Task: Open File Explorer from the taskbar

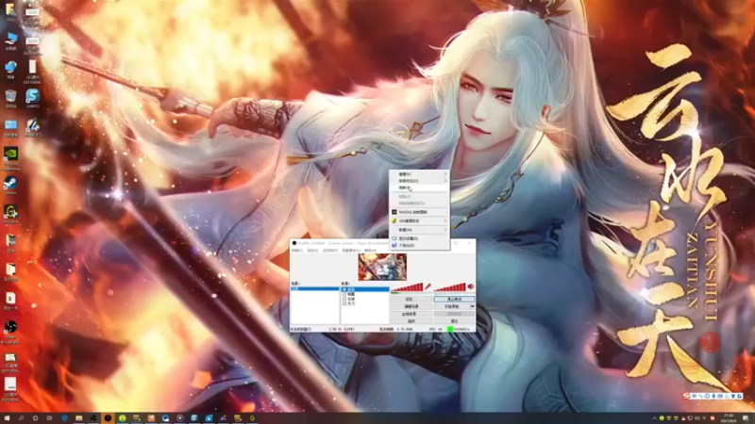Action: point(79,418)
